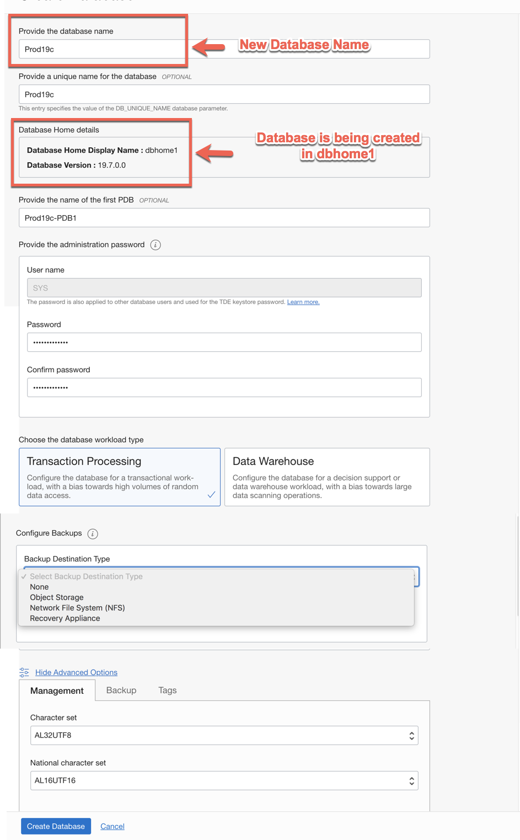Image resolution: width=520 pixels, height=840 pixels.
Task: Choose None as the backup destination
Action: [x=40, y=587]
